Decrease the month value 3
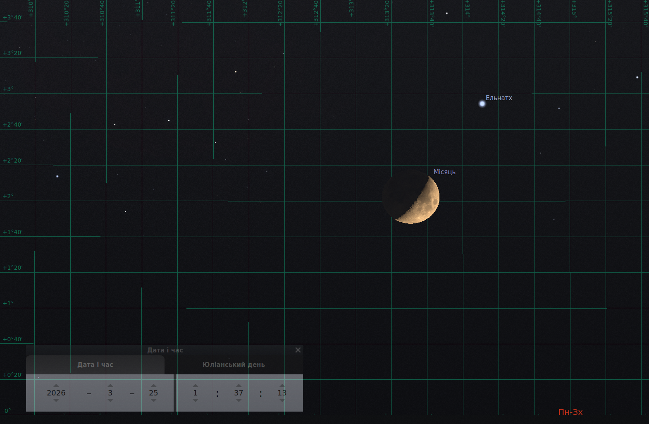Viewport: 649px width, 424px height. tap(110, 400)
